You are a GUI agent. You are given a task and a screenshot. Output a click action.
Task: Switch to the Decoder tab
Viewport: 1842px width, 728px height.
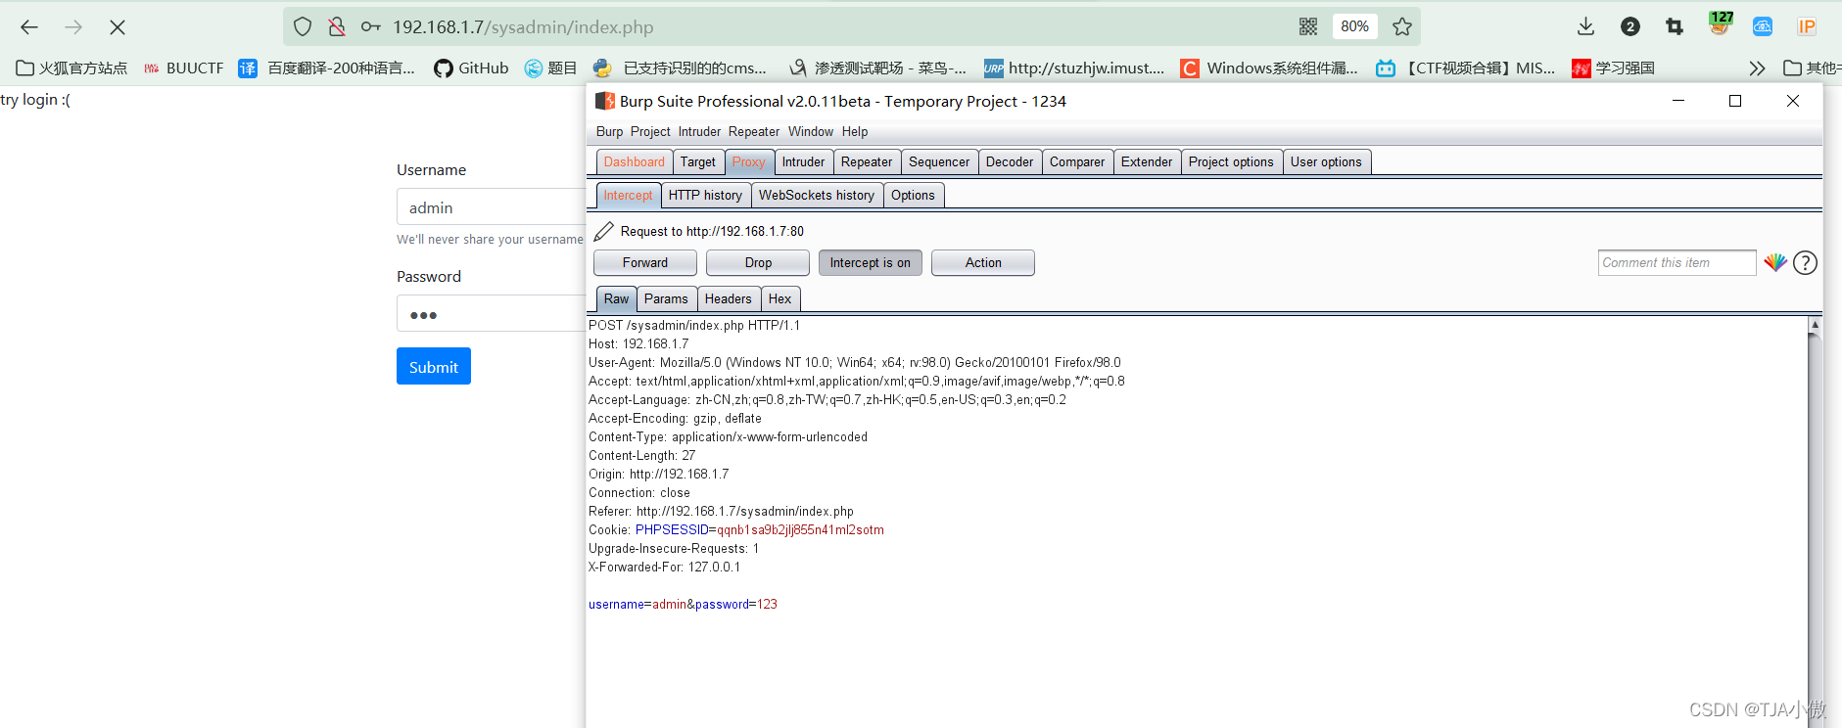1010,162
